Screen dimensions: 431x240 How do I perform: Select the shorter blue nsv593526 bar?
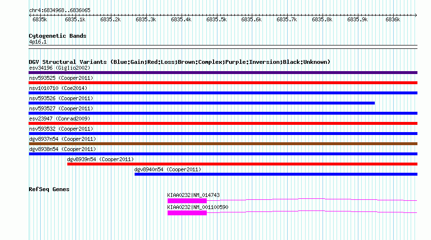click(202, 103)
